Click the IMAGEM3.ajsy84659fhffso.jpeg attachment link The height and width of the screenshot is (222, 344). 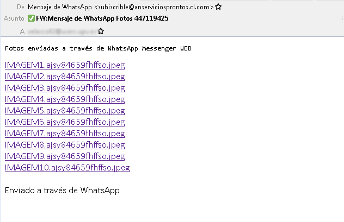65,88
